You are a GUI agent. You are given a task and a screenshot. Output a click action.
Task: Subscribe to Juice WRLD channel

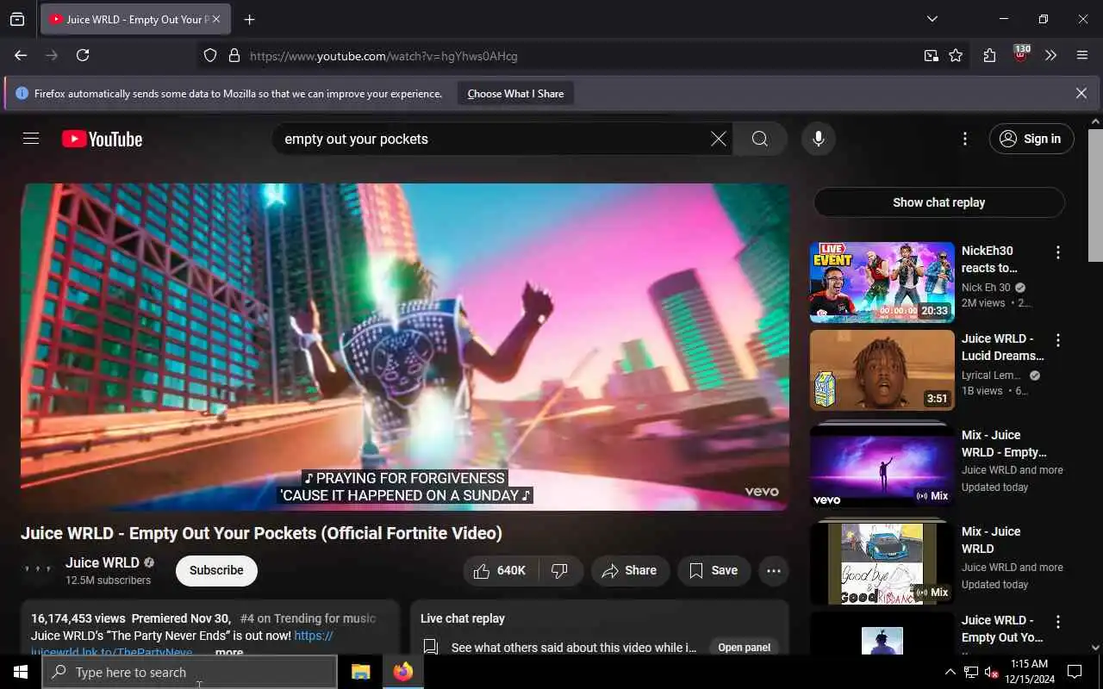pyautogui.click(x=216, y=570)
